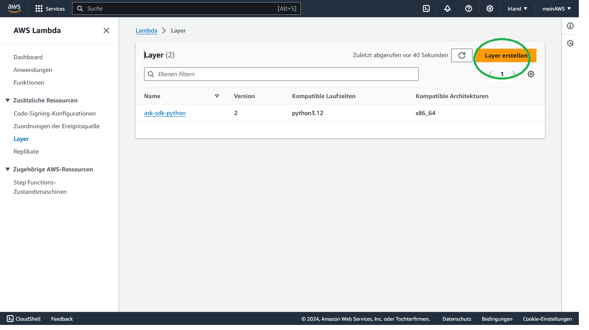This screenshot has height=330, width=589.
Task: Click the CloudShell icon in footer
Action: click(10, 319)
